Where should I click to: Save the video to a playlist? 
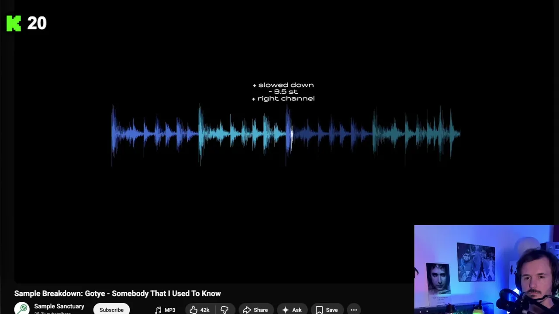[x=327, y=310]
